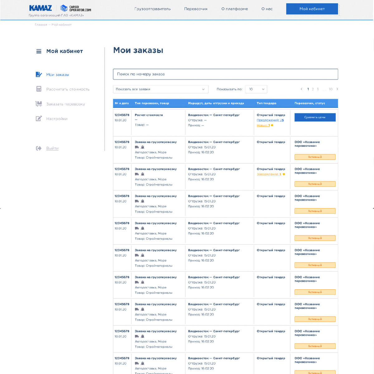Click the Тип перевозки, товар column header
Image resolution: width=374 pixels, height=374 pixels.
tap(152, 103)
